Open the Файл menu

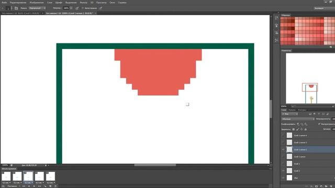[x=4, y=3]
